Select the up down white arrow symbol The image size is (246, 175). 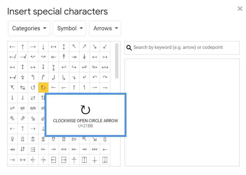[x=105, y=139]
